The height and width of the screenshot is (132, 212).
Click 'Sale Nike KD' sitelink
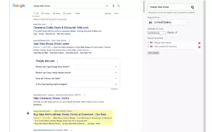tap(85, 53)
